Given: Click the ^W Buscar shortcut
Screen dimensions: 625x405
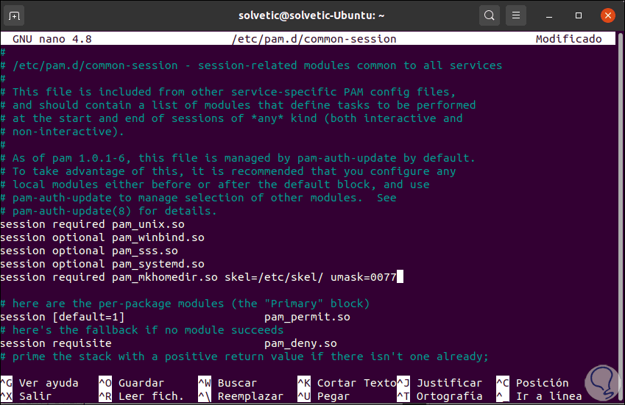Looking at the screenshot, I should click(228, 383).
